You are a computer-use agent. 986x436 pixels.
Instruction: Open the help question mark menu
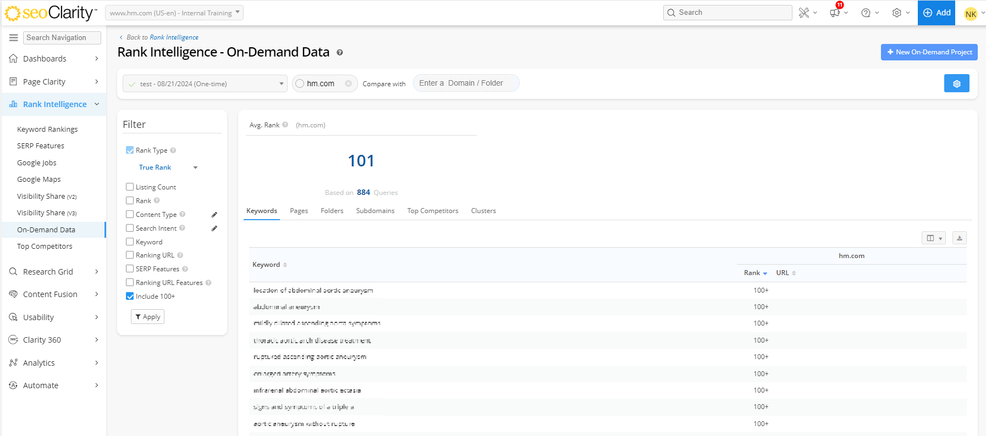click(x=866, y=13)
